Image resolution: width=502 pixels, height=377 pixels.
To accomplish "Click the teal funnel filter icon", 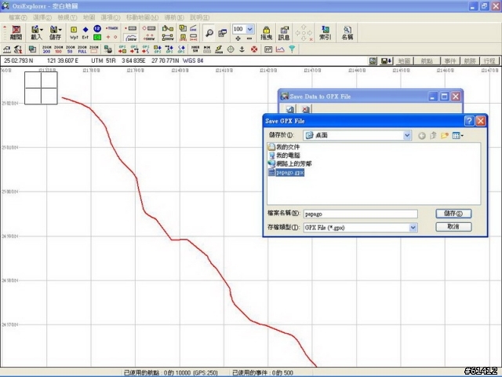I will (x=292, y=49).
